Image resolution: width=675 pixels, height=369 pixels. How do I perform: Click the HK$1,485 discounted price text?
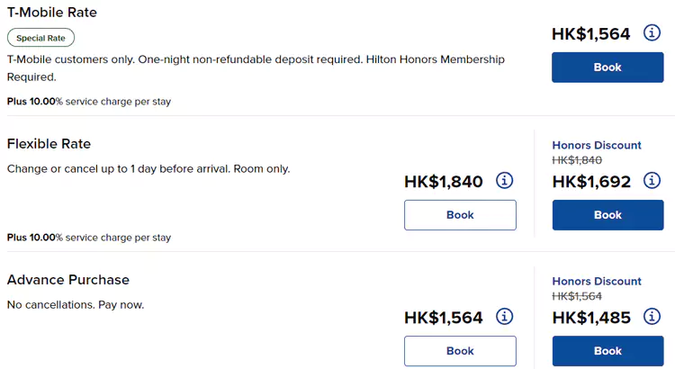point(591,318)
